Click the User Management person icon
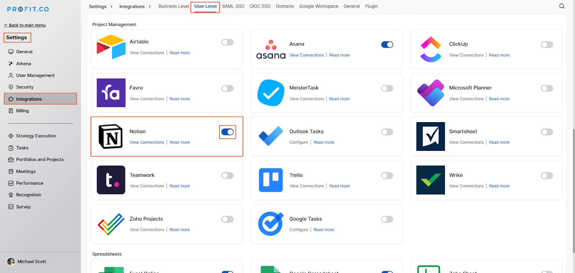 pos(11,75)
